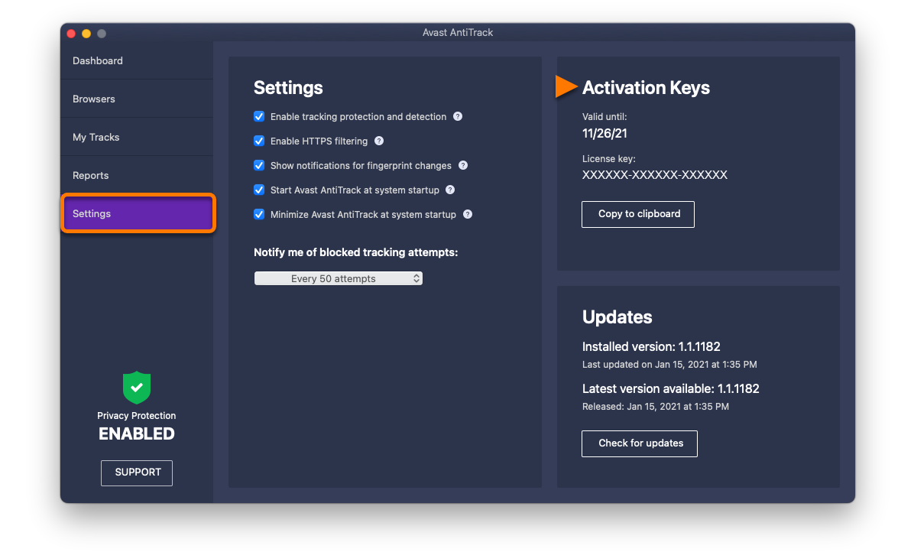Select My Tracks in the sidebar
The height and width of the screenshot is (552, 914).
click(x=137, y=138)
